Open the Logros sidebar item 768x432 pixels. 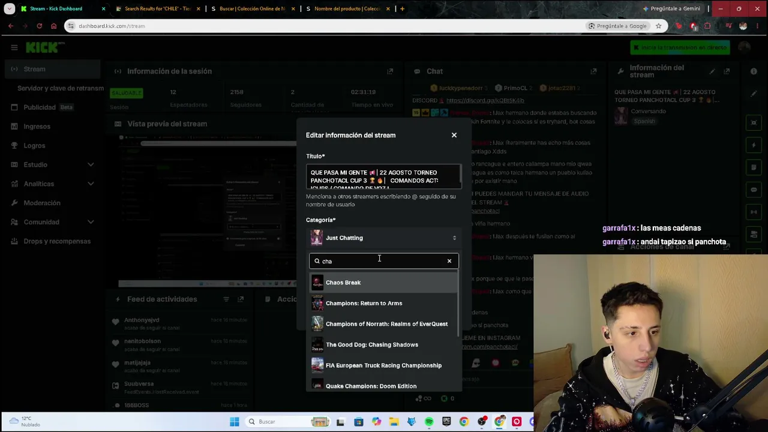point(34,146)
